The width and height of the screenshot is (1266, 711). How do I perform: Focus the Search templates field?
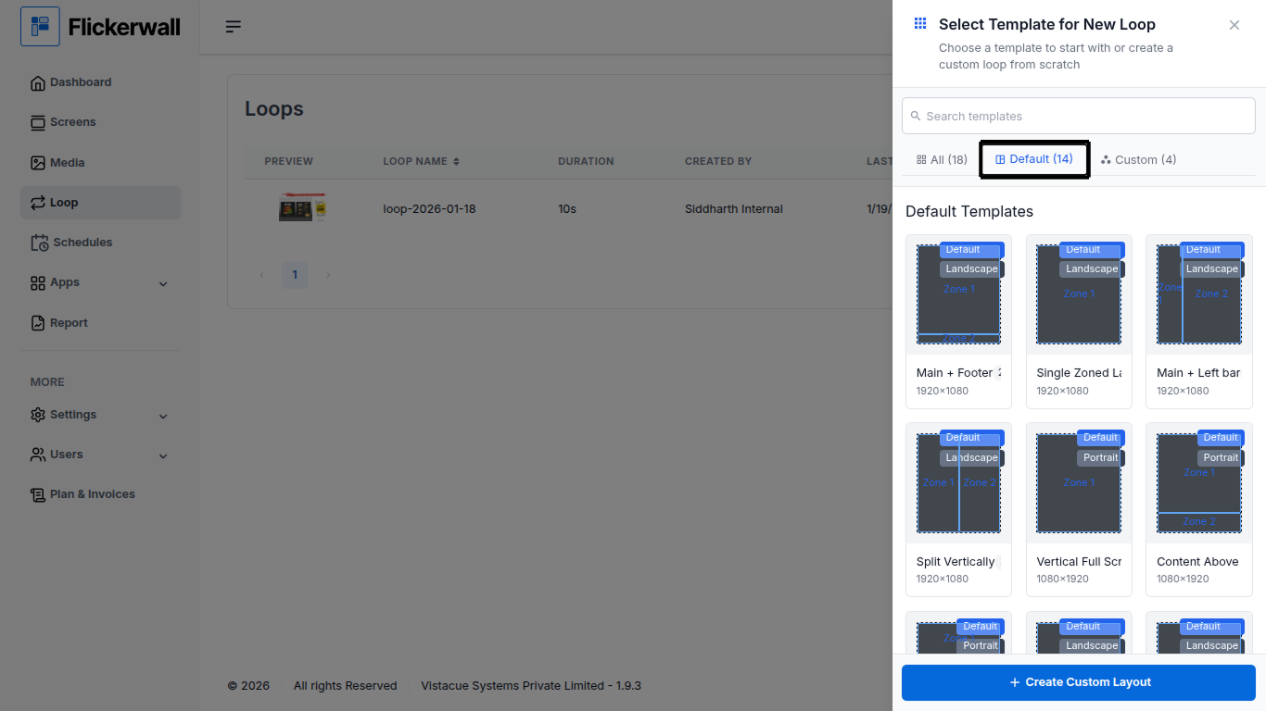pos(1079,117)
